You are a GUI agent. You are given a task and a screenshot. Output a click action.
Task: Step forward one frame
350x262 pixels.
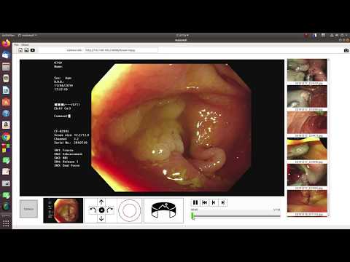point(223,202)
